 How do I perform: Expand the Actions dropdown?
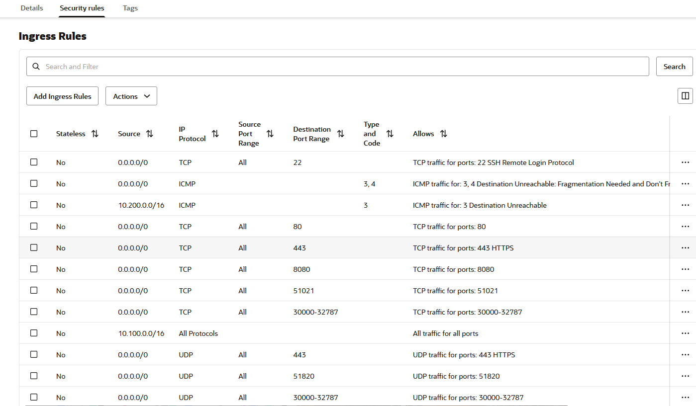(x=131, y=96)
